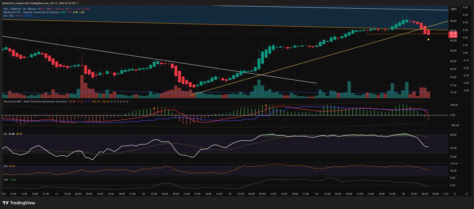Click the 76.30 price scale label
The image size is (474, 209).
tap(453, 92)
